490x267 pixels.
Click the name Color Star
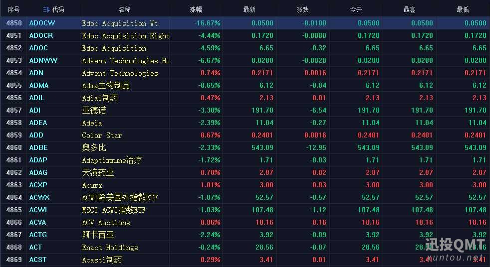(x=102, y=135)
